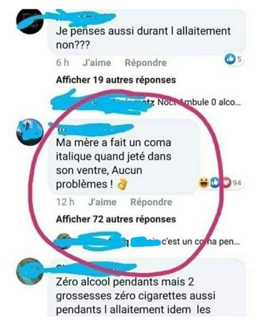This screenshot has width=265, height=325.
Task: Like the comment about 'allaitement non???'
Action: (x=97, y=63)
